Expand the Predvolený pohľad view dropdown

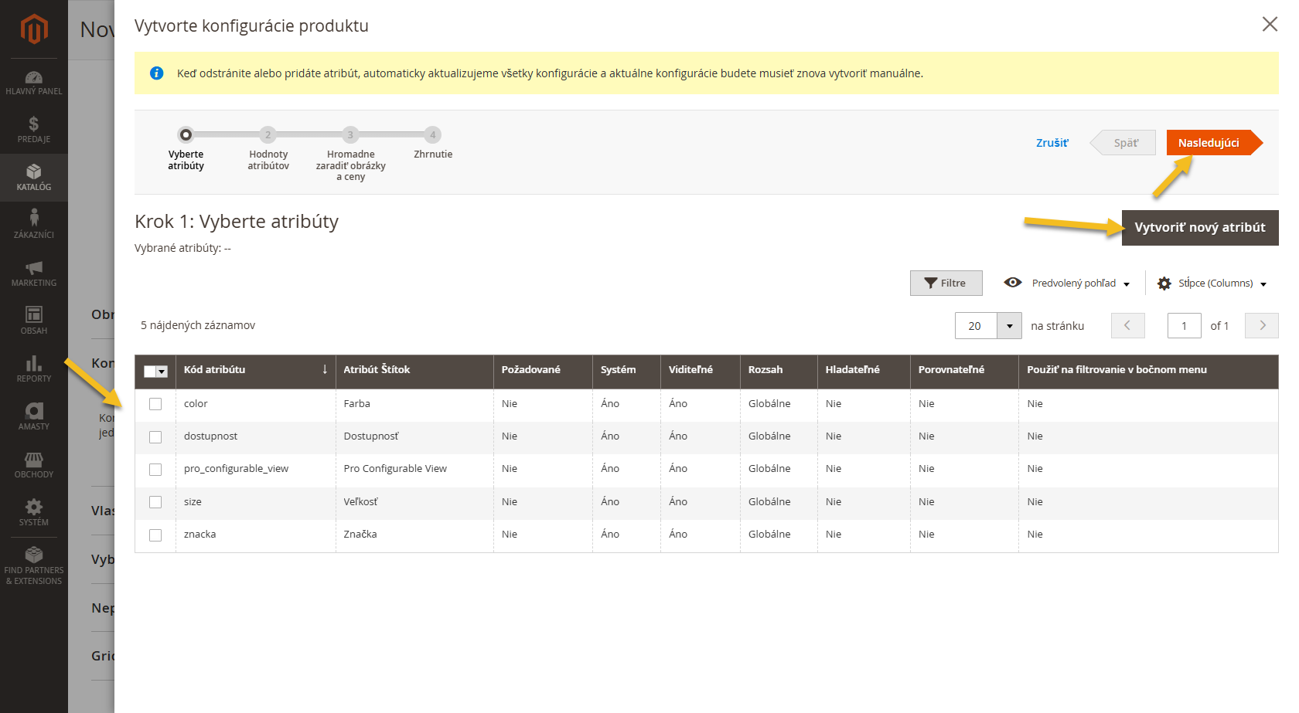click(1067, 284)
